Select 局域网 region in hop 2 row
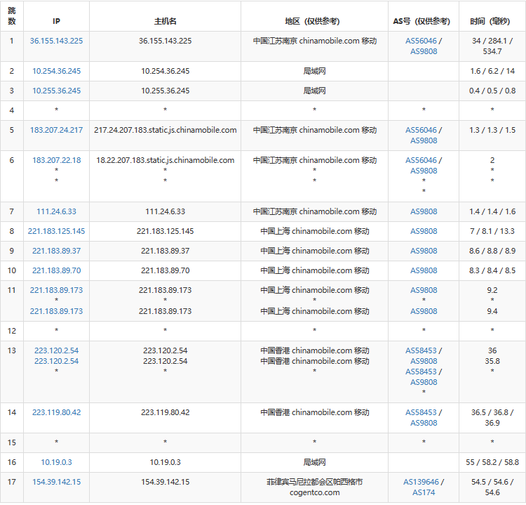The height and width of the screenshot is (505, 526). (x=315, y=71)
